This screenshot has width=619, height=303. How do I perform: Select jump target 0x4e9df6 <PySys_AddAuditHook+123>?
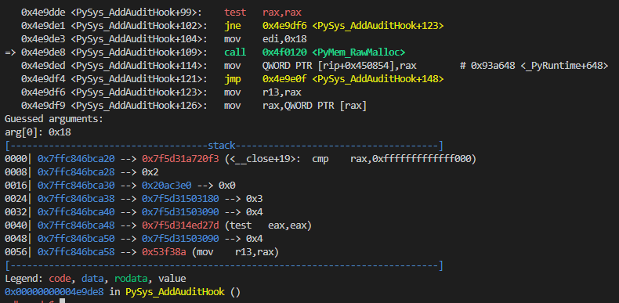tap(353, 26)
